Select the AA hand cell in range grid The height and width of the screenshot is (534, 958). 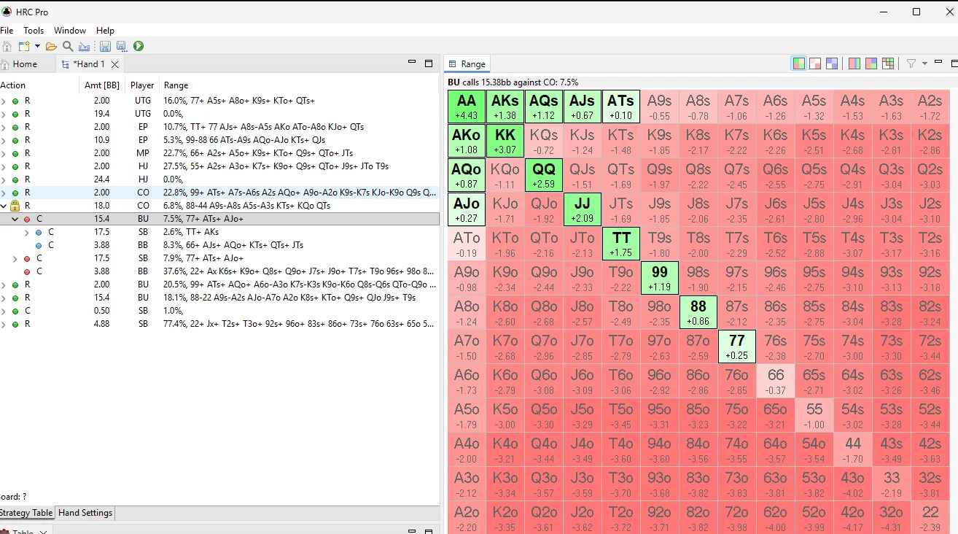point(466,107)
